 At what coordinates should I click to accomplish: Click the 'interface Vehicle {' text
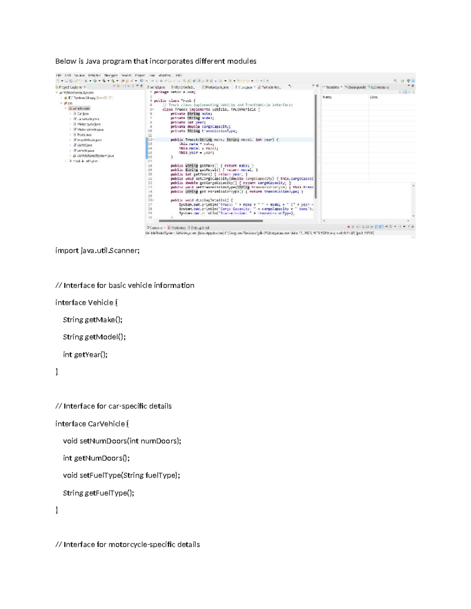tap(87, 303)
